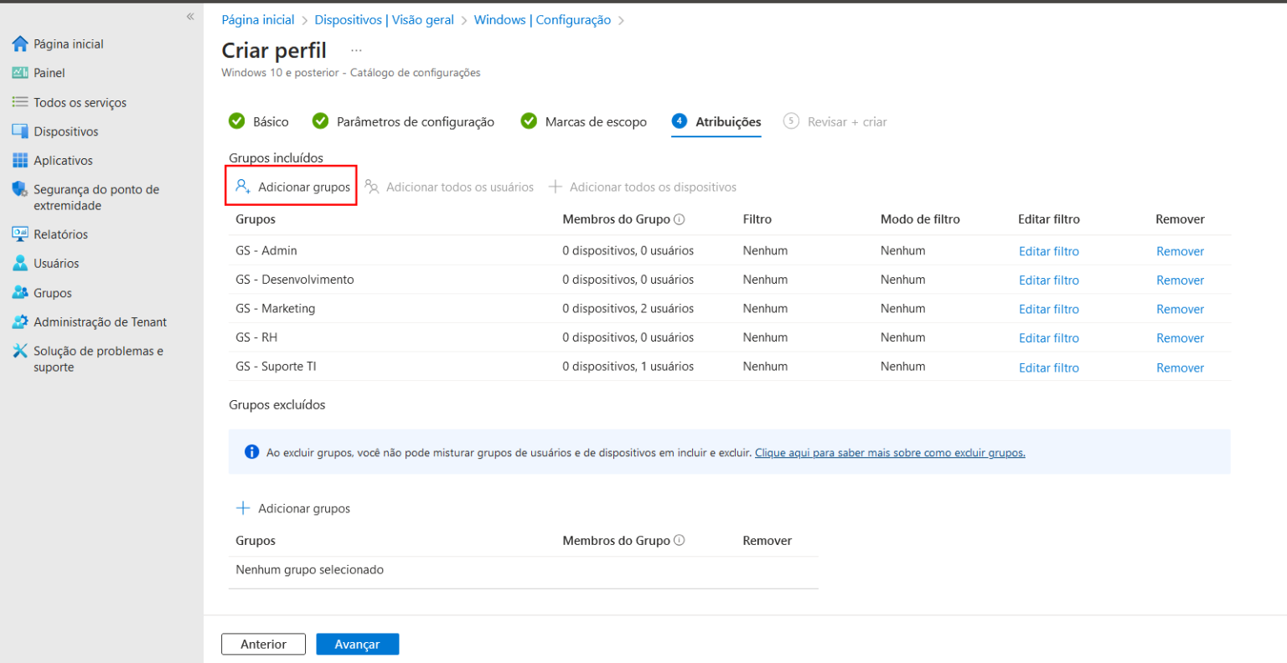Open Grupos from the sidebar
1287x663 pixels.
coord(53,292)
